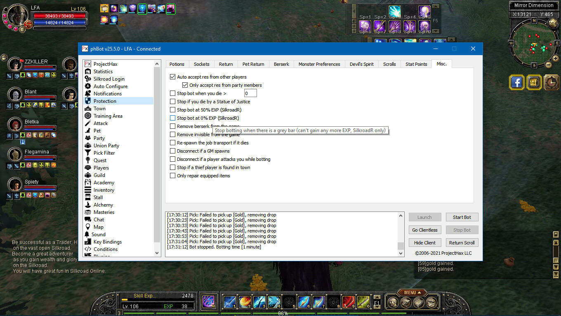
Task: Disable Auto accept res from other players
Action: (x=173, y=77)
